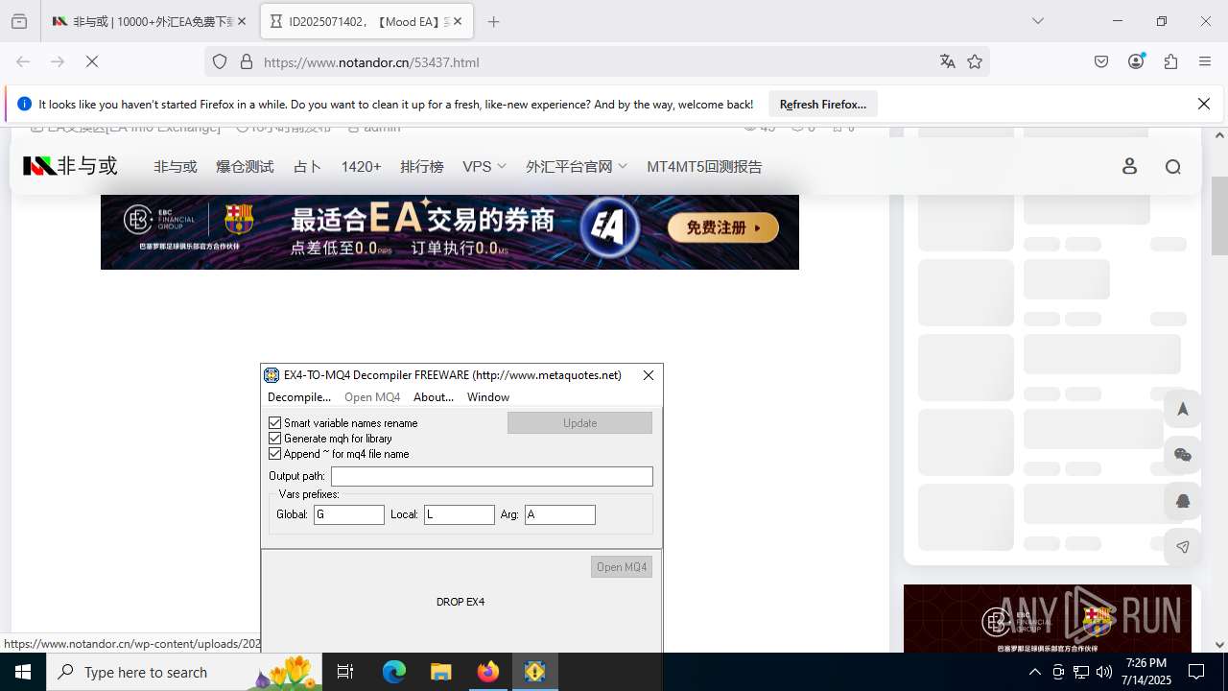Bookmark this page with the star
Viewport: 1228px width, 691px height.
coord(975,61)
